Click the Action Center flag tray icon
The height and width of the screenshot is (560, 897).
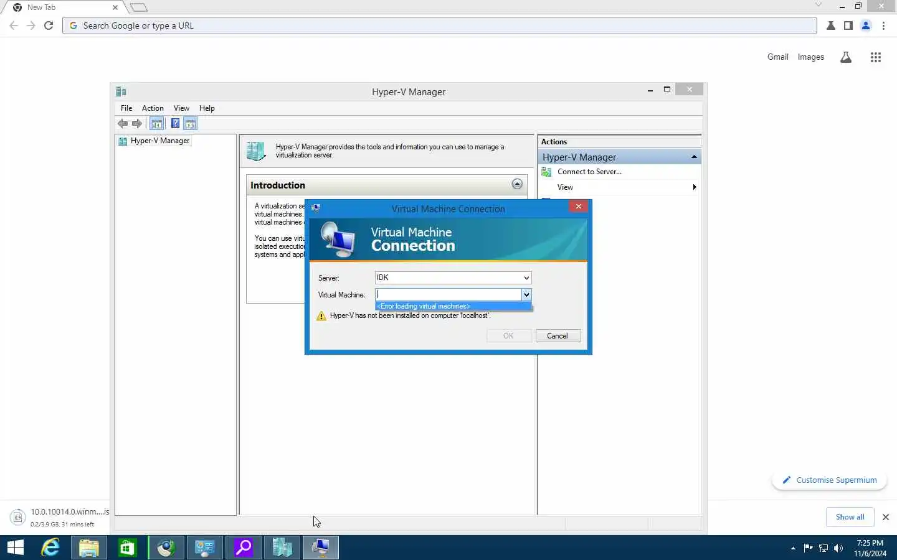pyautogui.click(x=809, y=548)
